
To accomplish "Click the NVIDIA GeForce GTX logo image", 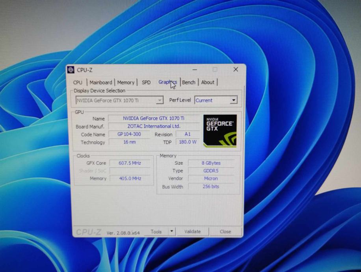I will (220, 131).
